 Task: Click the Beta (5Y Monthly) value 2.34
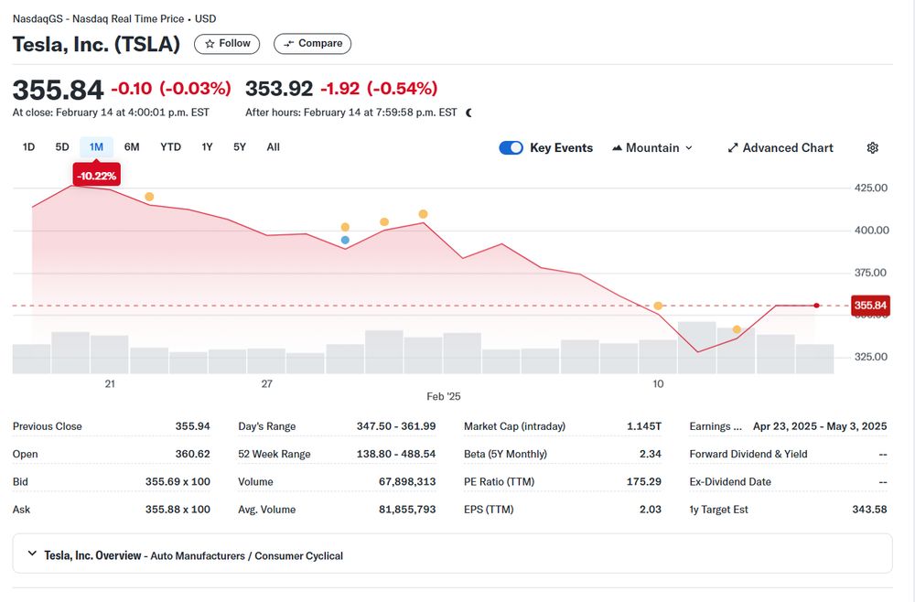pos(651,454)
